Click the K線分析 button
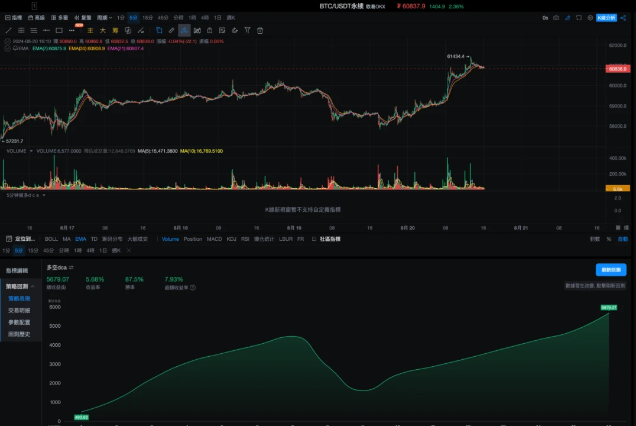Screen dimensions: 636x426 click(606, 18)
